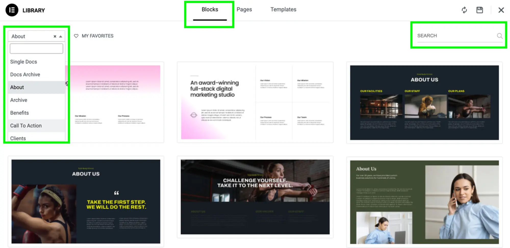Select Docs Archive category

click(36, 74)
